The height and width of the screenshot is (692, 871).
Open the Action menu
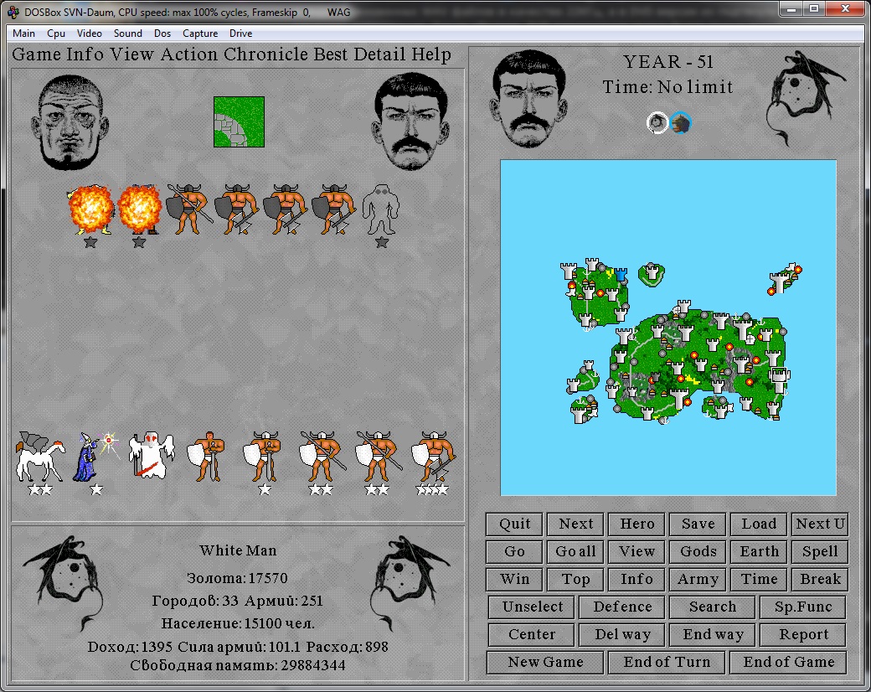tap(189, 54)
